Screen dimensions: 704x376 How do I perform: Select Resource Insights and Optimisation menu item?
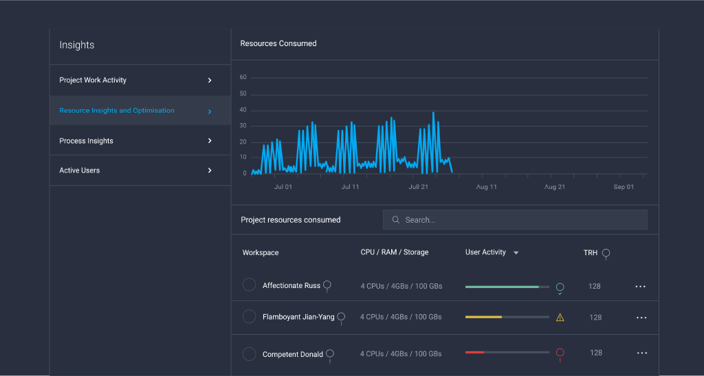point(117,111)
